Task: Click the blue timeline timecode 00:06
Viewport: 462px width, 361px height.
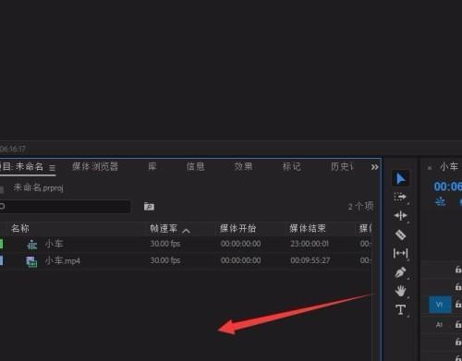Action: pos(447,187)
